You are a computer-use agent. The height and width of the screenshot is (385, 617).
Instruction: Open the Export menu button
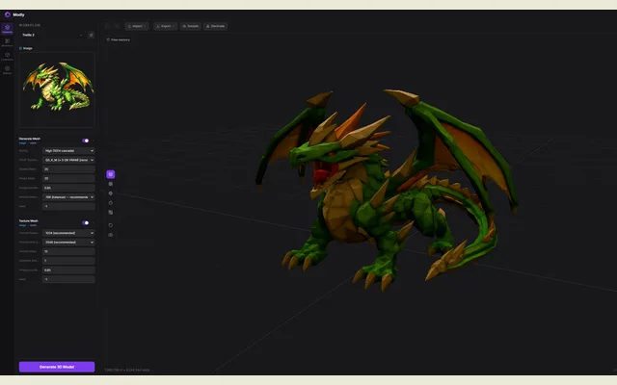point(165,26)
